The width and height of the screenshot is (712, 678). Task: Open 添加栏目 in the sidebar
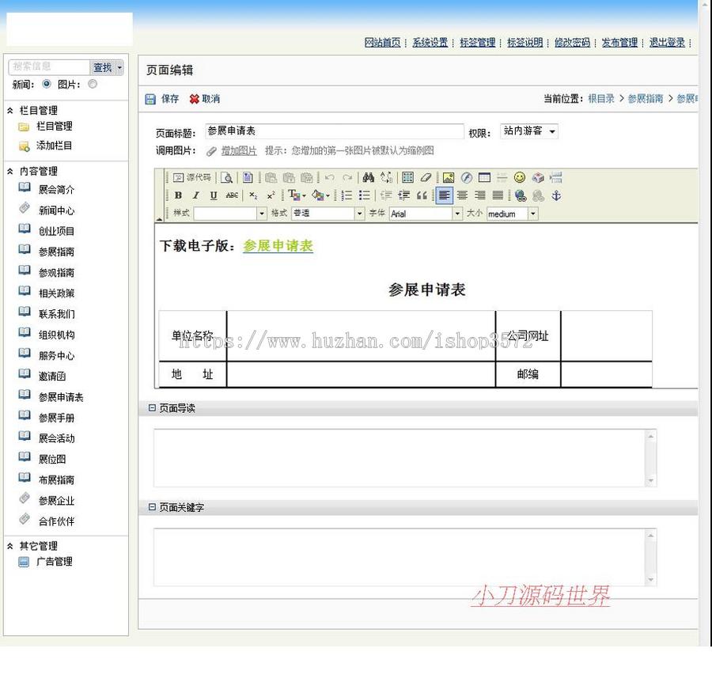[54, 146]
